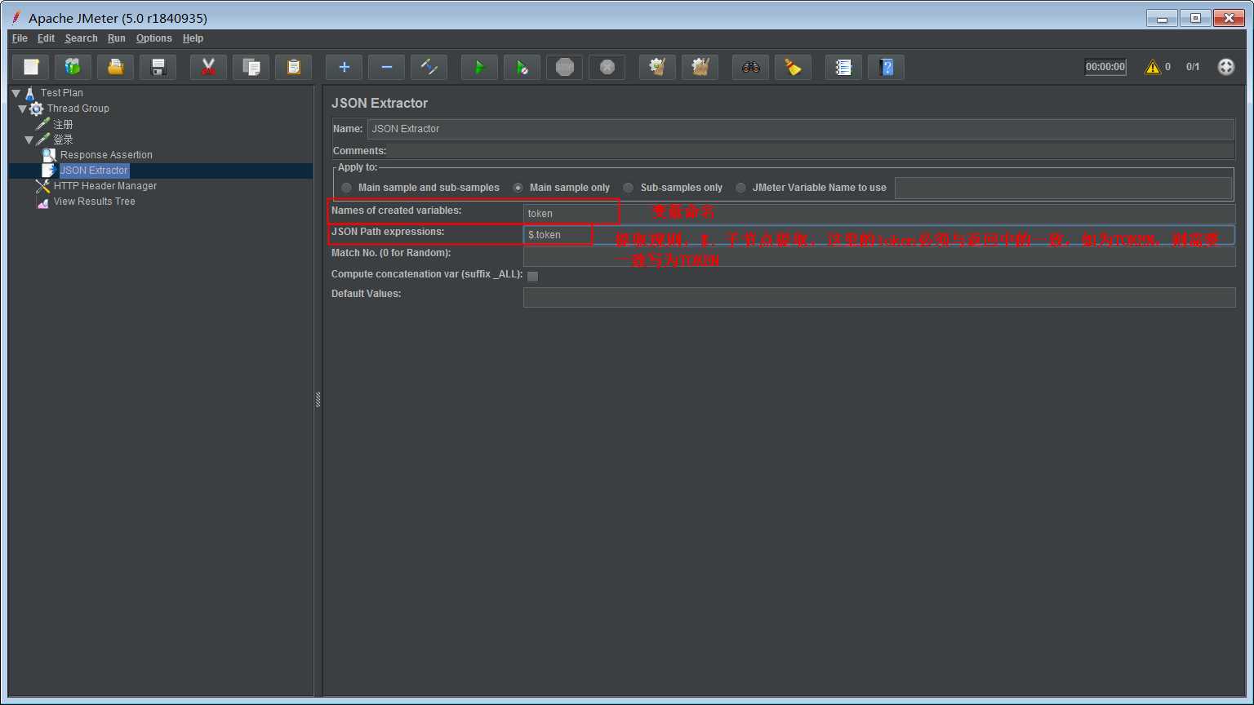Click the elapsed time 00:00:00 display
Screen dimensions: 1254x705
click(x=1105, y=67)
